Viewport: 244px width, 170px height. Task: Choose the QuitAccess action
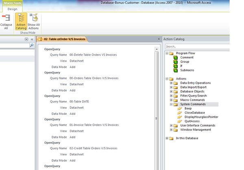click(x=193, y=121)
